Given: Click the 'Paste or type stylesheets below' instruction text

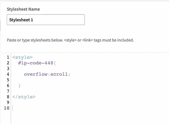Looking at the screenshot, I should tap(70, 40).
